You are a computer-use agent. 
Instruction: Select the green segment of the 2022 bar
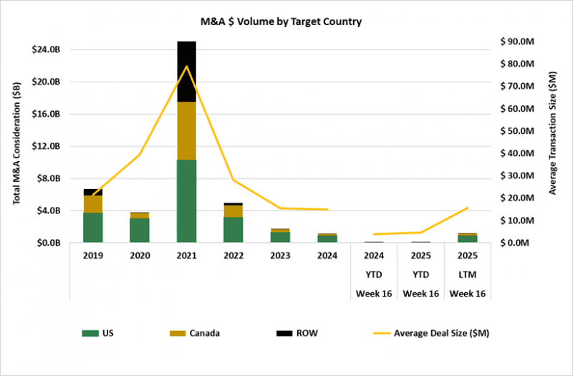[x=233, y=229]
